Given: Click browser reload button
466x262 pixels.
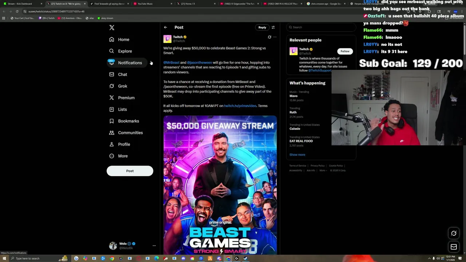Looking at the screenshot, I should (x=17, y=11).
